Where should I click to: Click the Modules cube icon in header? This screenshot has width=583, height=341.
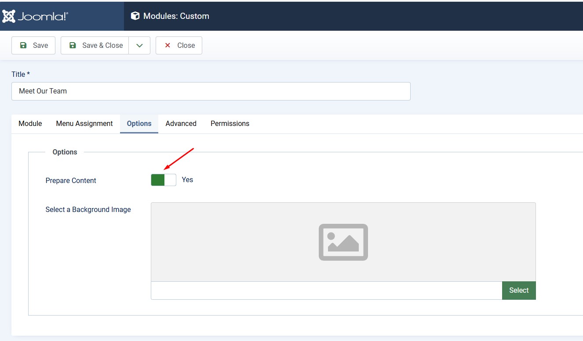(135, 16)
